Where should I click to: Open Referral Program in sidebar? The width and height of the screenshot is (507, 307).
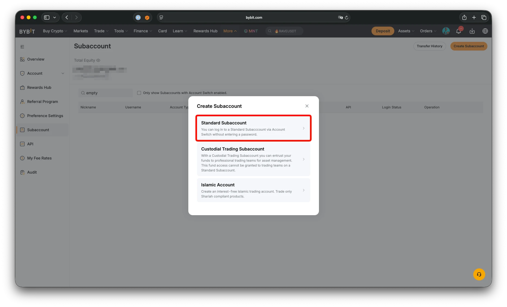pos(42,102)
